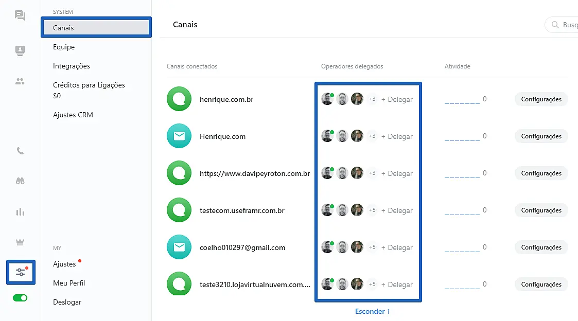Viewport: 578px width, 321px height.
Task: Click the davipeyroton.com.br chat channel icon
Action: point(179,173)
